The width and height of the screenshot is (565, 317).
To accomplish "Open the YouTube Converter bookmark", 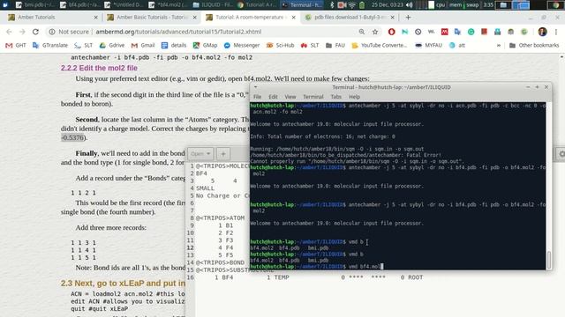I will click(379, 45).
